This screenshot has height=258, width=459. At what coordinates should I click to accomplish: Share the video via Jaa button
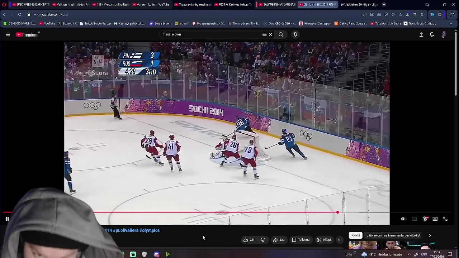pyautogui.click(x=279, y=240)
